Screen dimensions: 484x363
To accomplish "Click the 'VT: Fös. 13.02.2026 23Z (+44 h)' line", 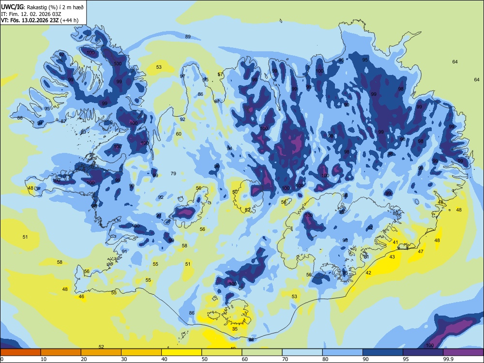I will 40,20.
